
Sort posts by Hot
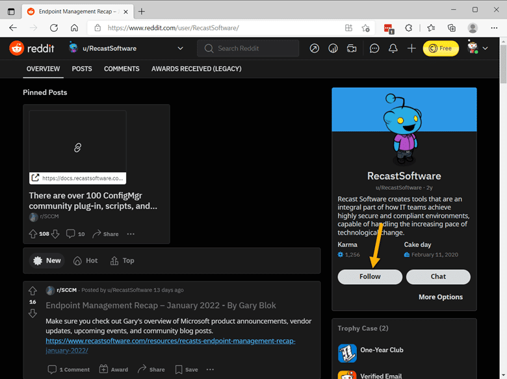point(85,261)
